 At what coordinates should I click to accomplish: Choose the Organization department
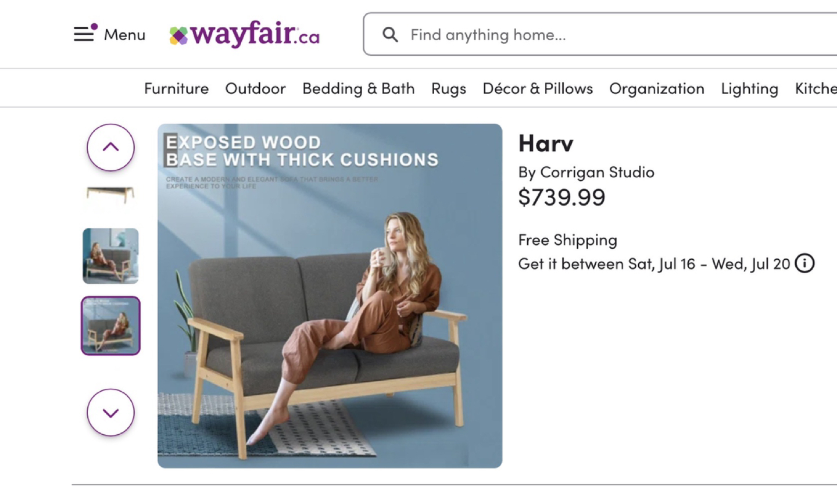[x=657, y=88]
